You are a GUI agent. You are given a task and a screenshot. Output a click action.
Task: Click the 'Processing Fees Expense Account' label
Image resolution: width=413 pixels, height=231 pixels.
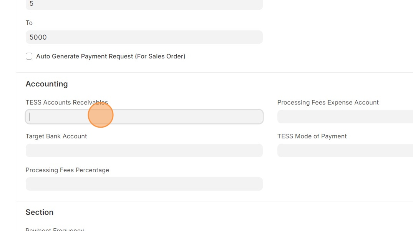pyautogui.click(x=328, y=103)
